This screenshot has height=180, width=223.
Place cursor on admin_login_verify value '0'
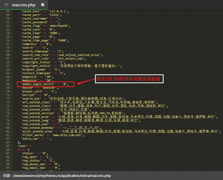(x=65, y=84)
